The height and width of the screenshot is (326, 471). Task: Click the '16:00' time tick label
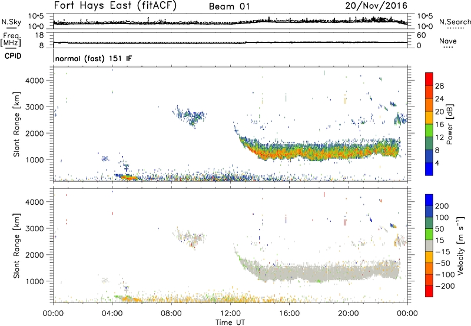pos(289,314)
